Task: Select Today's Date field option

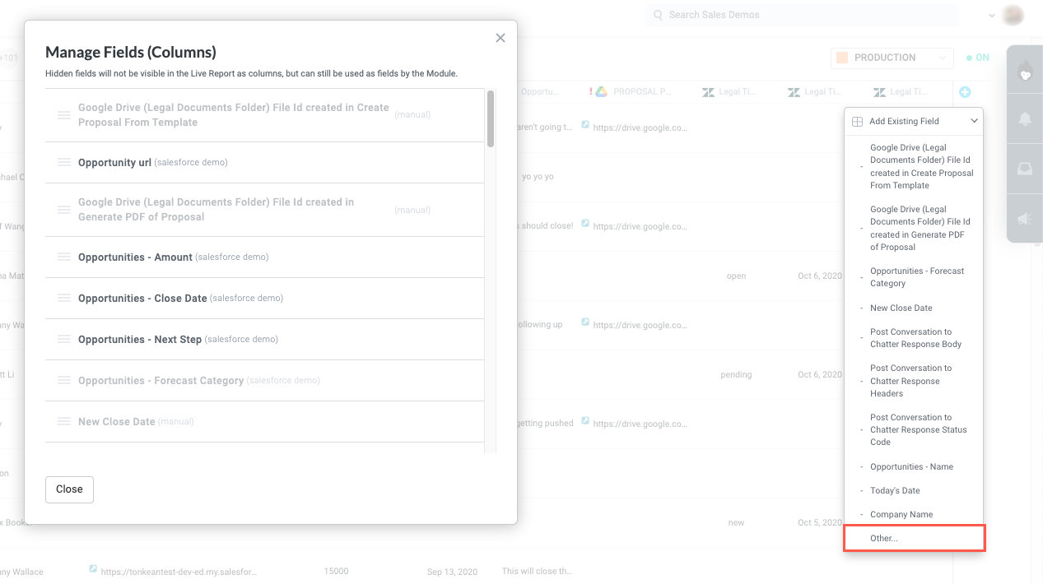Action: (x=893, y=490)
